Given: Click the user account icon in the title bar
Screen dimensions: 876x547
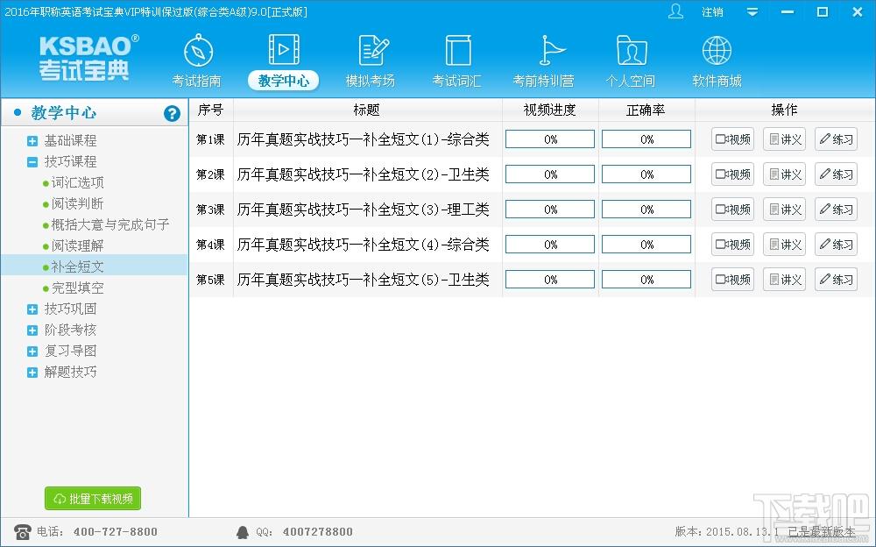Looking at the screenshot, I should (x=675, y=11).
